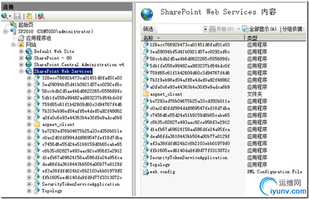Click the 全部显示 show all icon
This screenshot has height=199, width=309.
pos(245,29)
